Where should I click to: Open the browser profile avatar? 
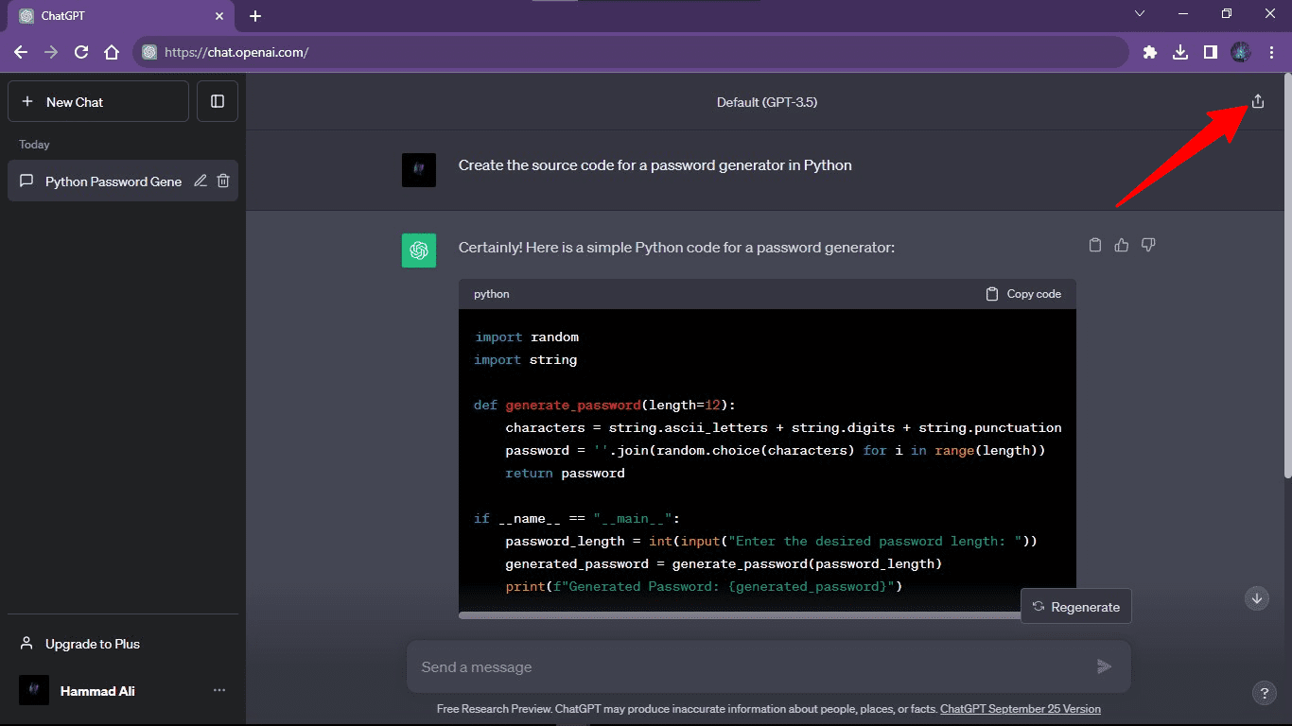1241,53
